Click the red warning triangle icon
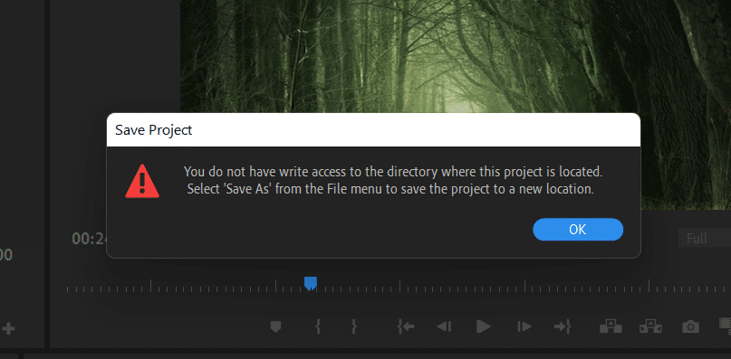Image resolution: width=731 pixels, height=359 pixels. tap(142, 181)
